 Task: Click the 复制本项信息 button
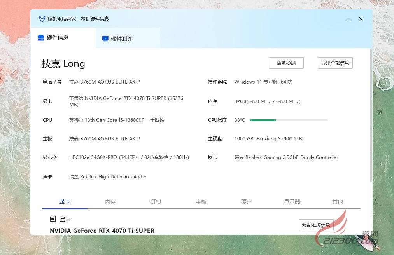point(316,225)
